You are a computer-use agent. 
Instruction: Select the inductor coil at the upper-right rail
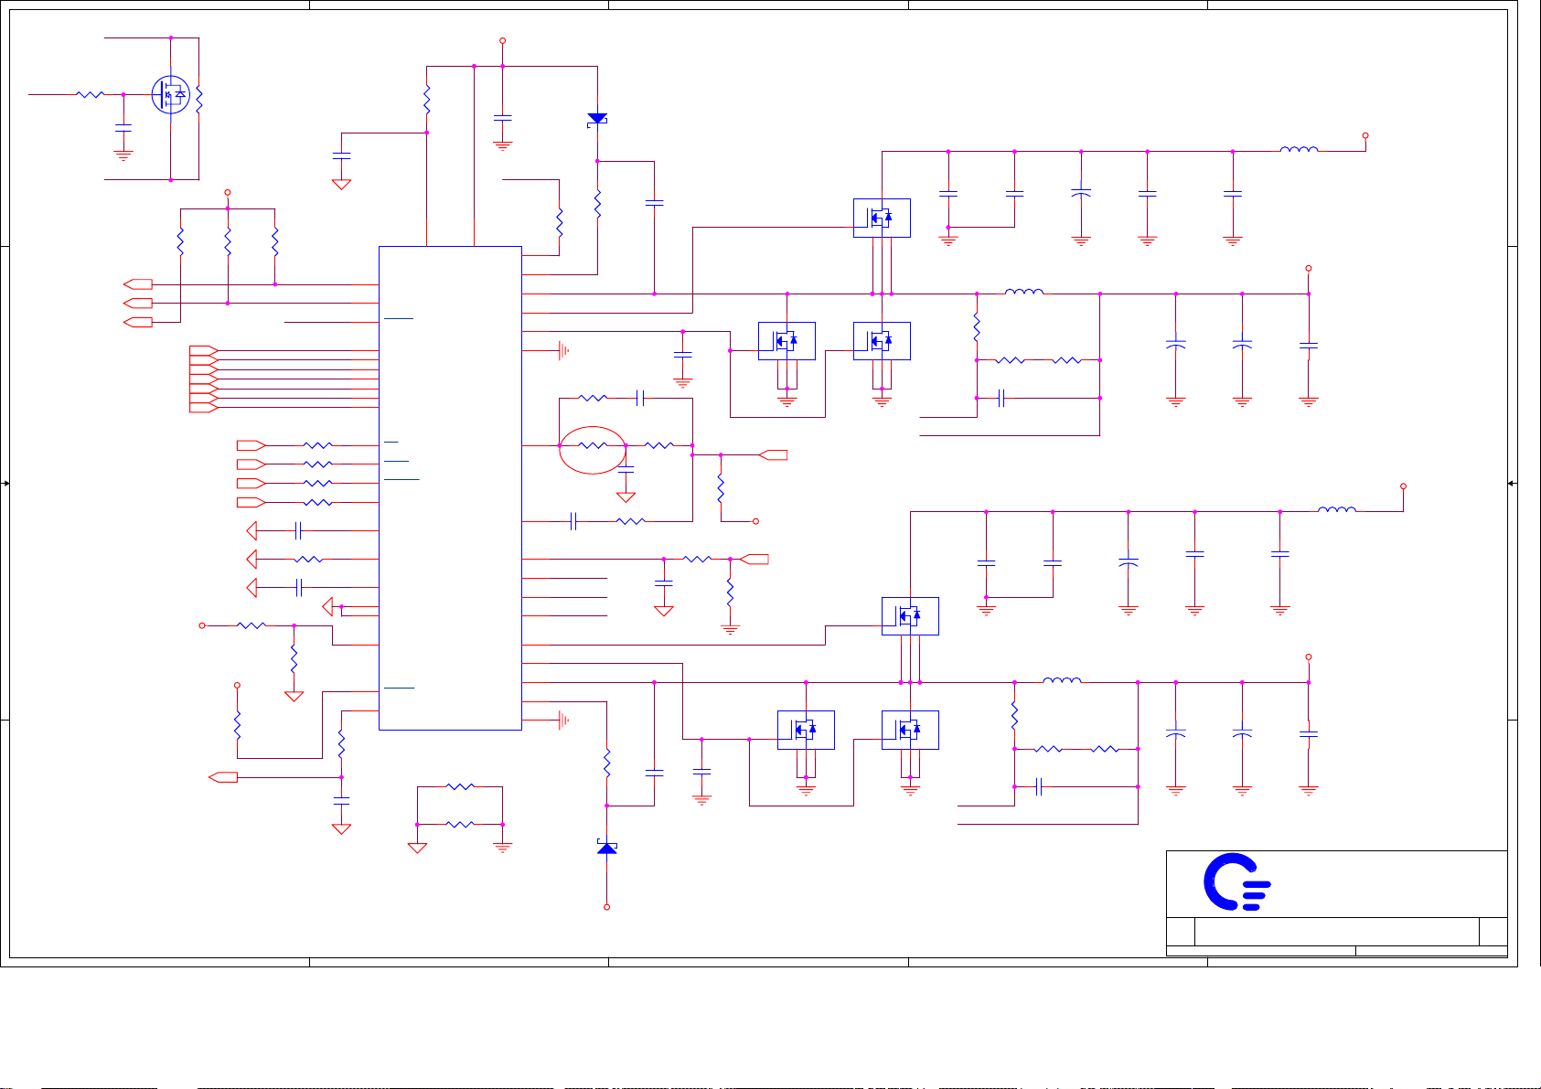pos(1299,148)
